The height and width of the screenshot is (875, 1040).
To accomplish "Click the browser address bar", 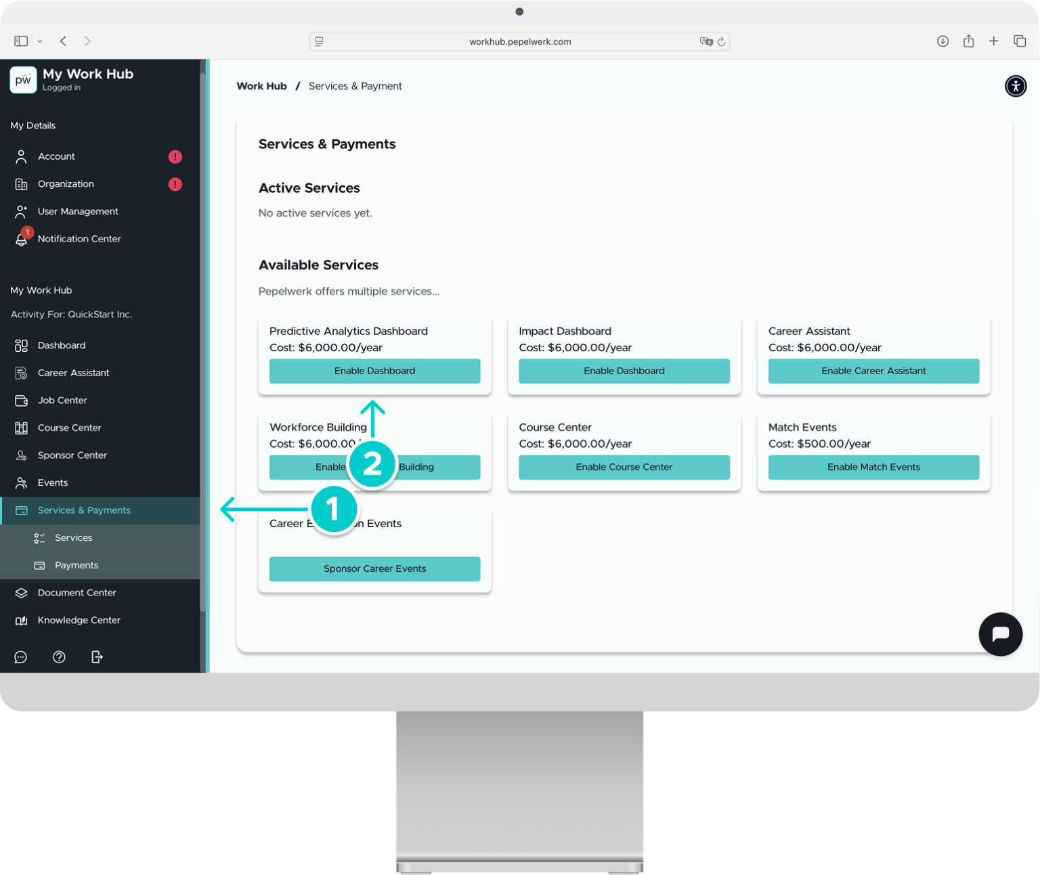I will (x=519, y=41).
